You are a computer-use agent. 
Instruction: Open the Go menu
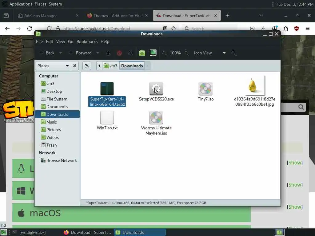(x=70, y=41)
